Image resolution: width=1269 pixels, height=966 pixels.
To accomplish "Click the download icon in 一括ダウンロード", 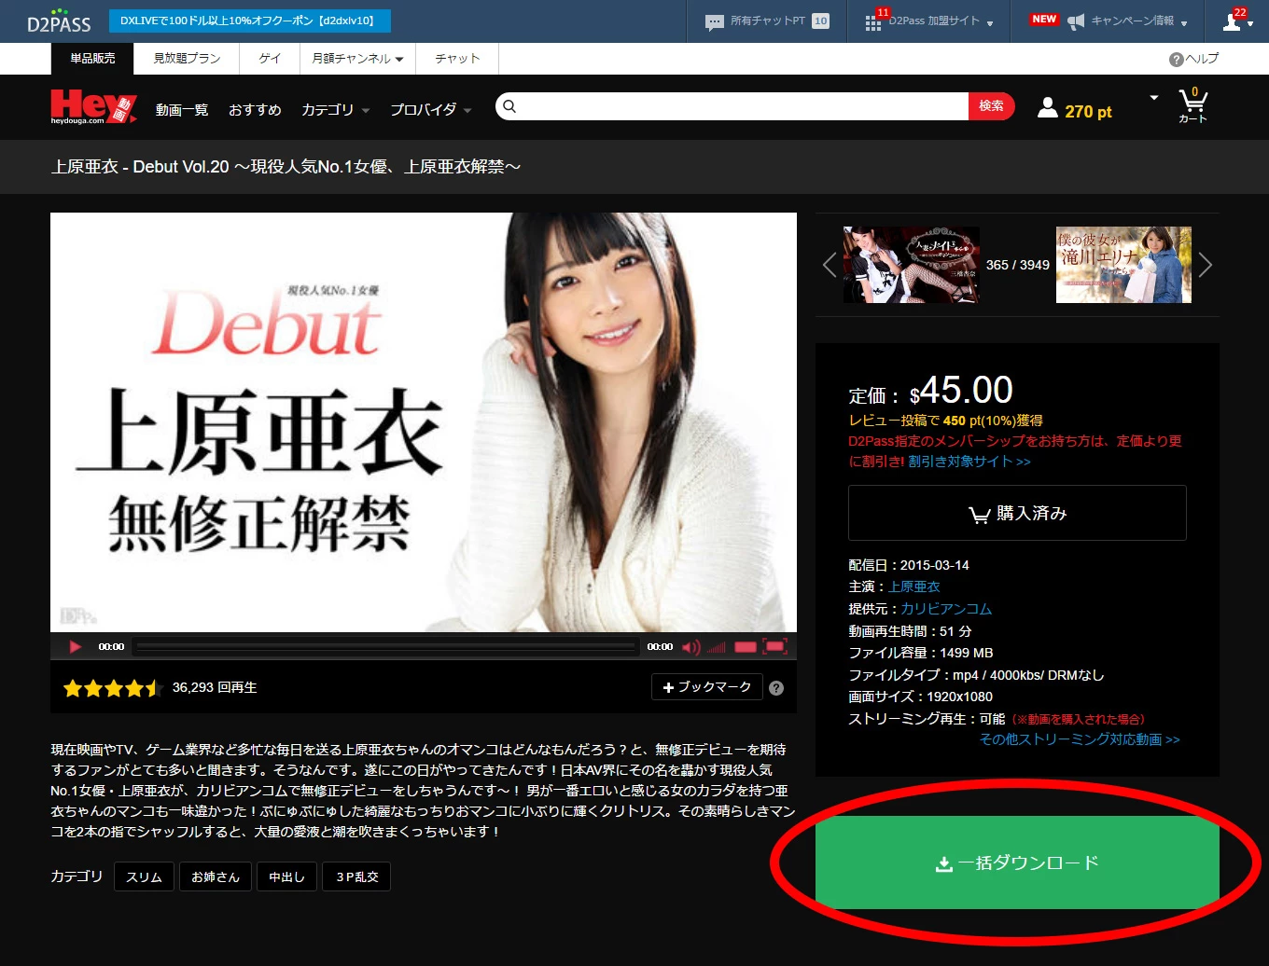I will pyautogui.click(x=943, y=864).
